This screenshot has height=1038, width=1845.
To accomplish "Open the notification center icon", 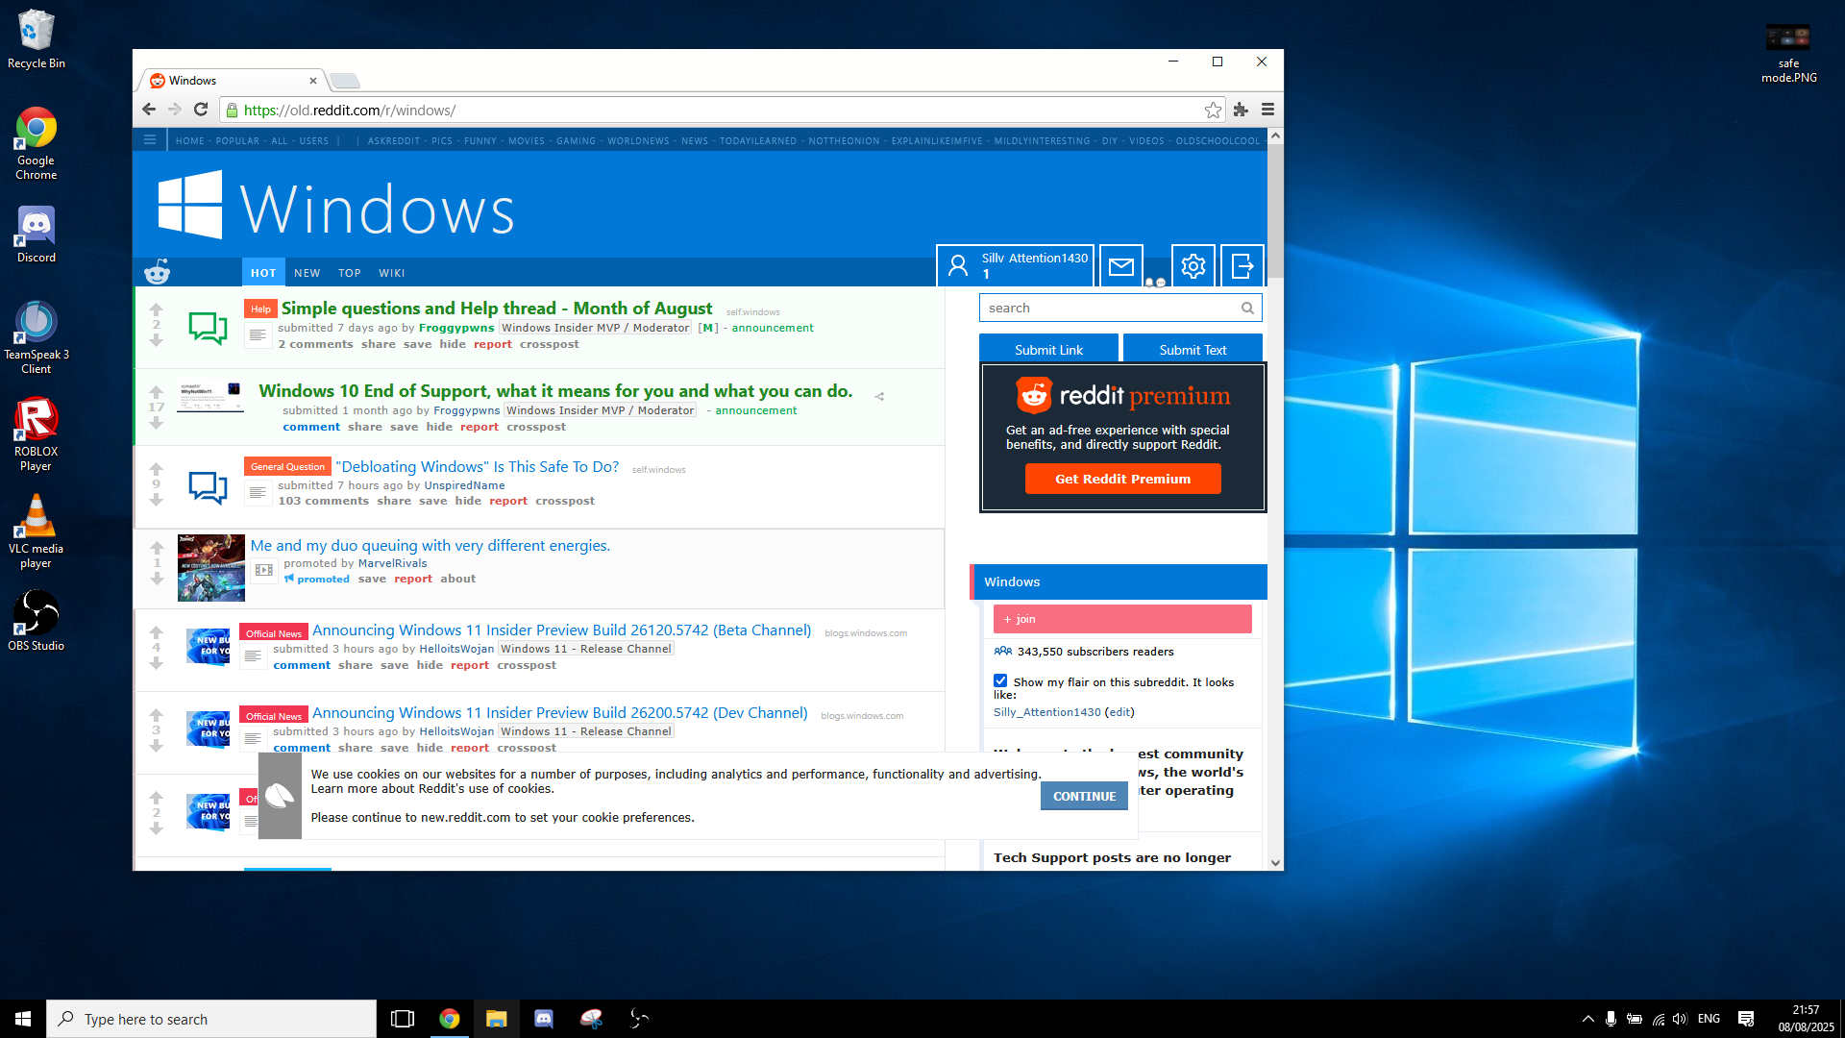I will [1746, 1019].
